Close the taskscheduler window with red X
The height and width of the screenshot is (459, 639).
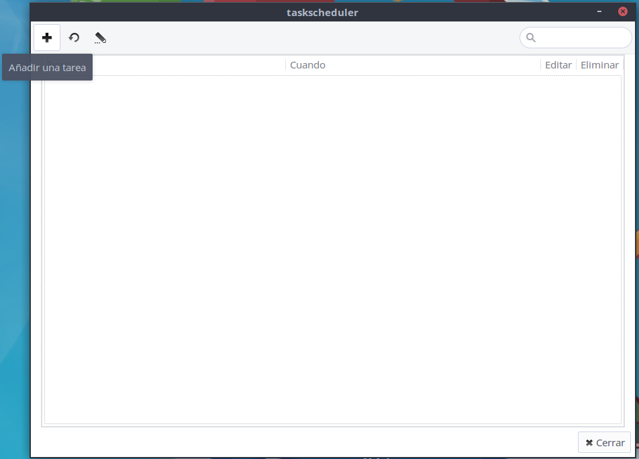(623, 11)
